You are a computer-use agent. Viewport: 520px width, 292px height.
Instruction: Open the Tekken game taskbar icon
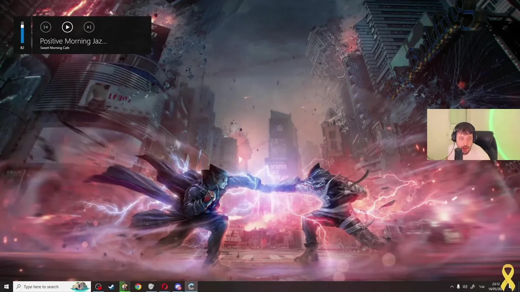[x=125, y=287]
